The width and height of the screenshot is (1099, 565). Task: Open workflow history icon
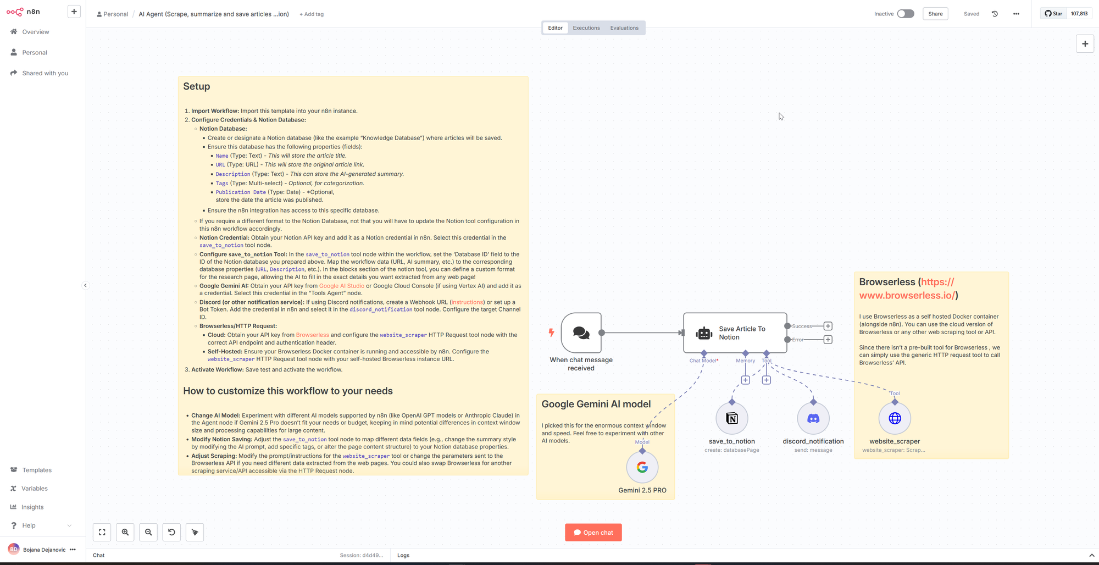995,14
